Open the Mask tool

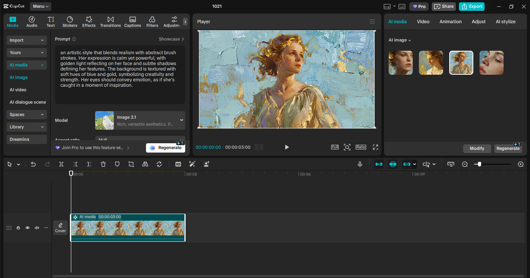(x=117, y=164)
